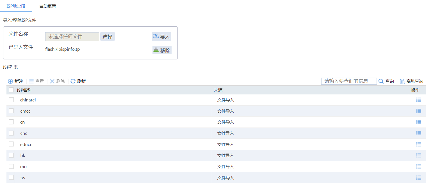
Task: Click the 移除 remove button
Action: click(162, 50)
